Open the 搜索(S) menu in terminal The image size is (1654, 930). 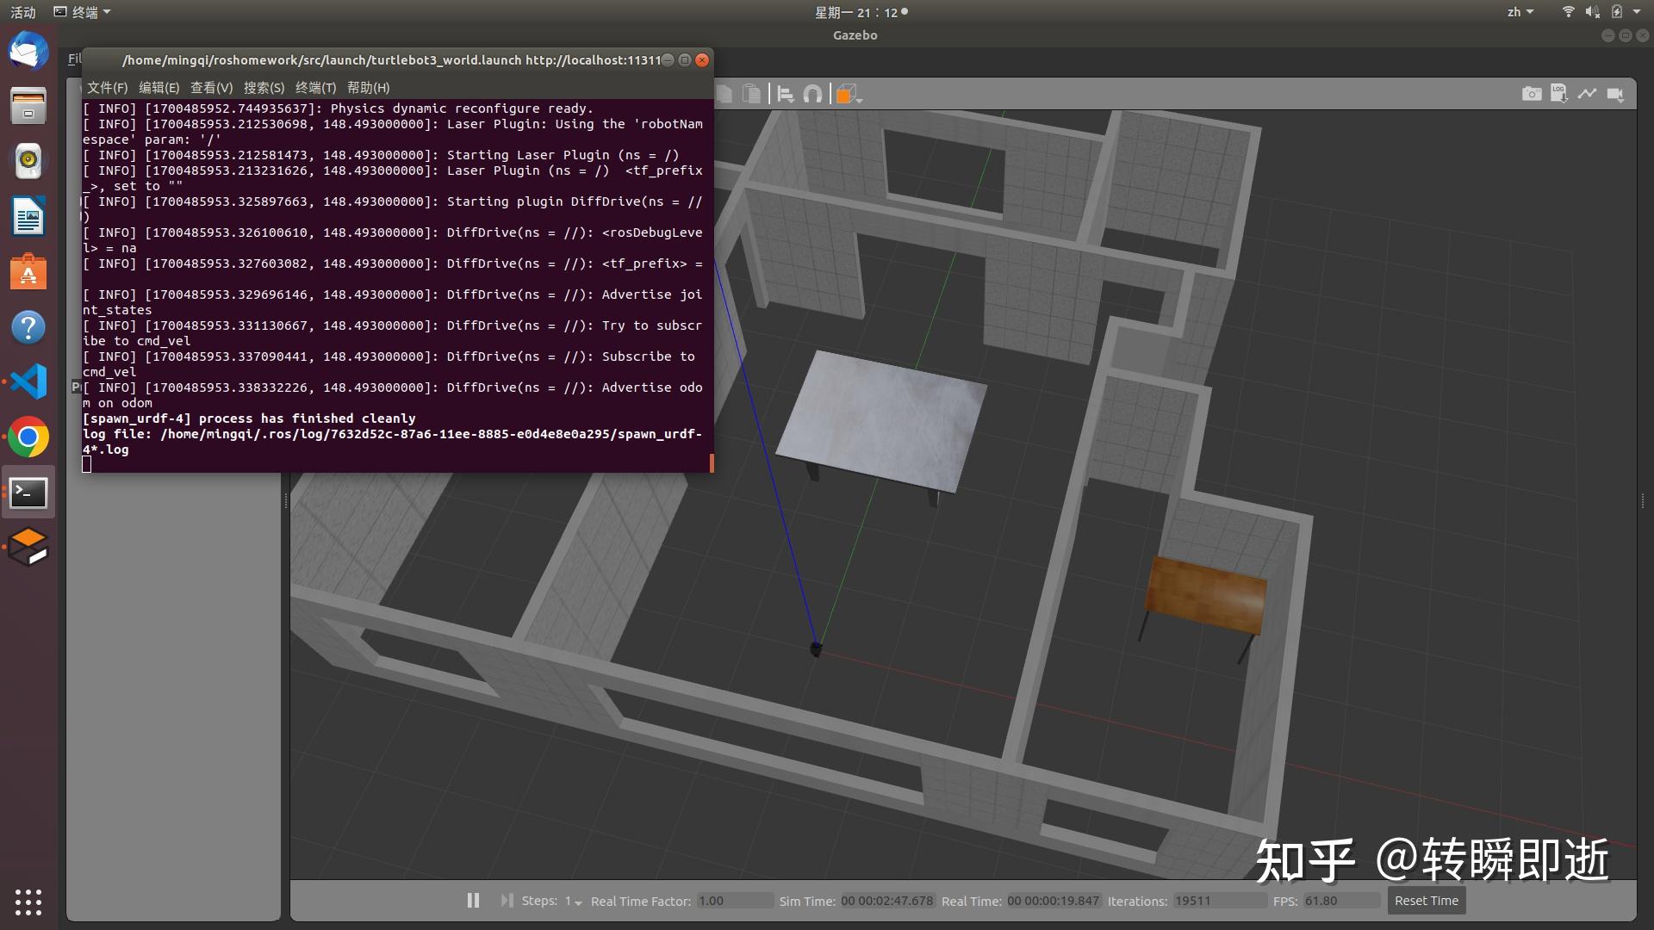(x=264, y=88)
